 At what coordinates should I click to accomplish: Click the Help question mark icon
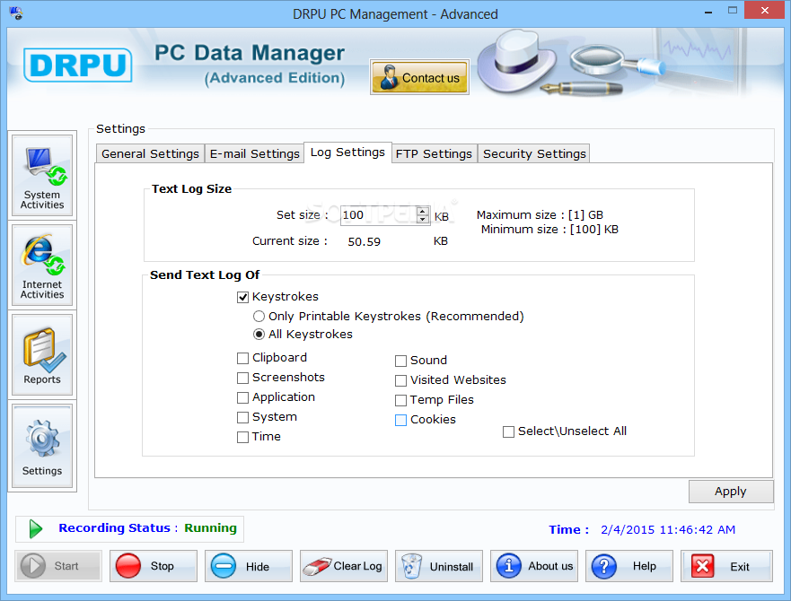click(604, 566)
